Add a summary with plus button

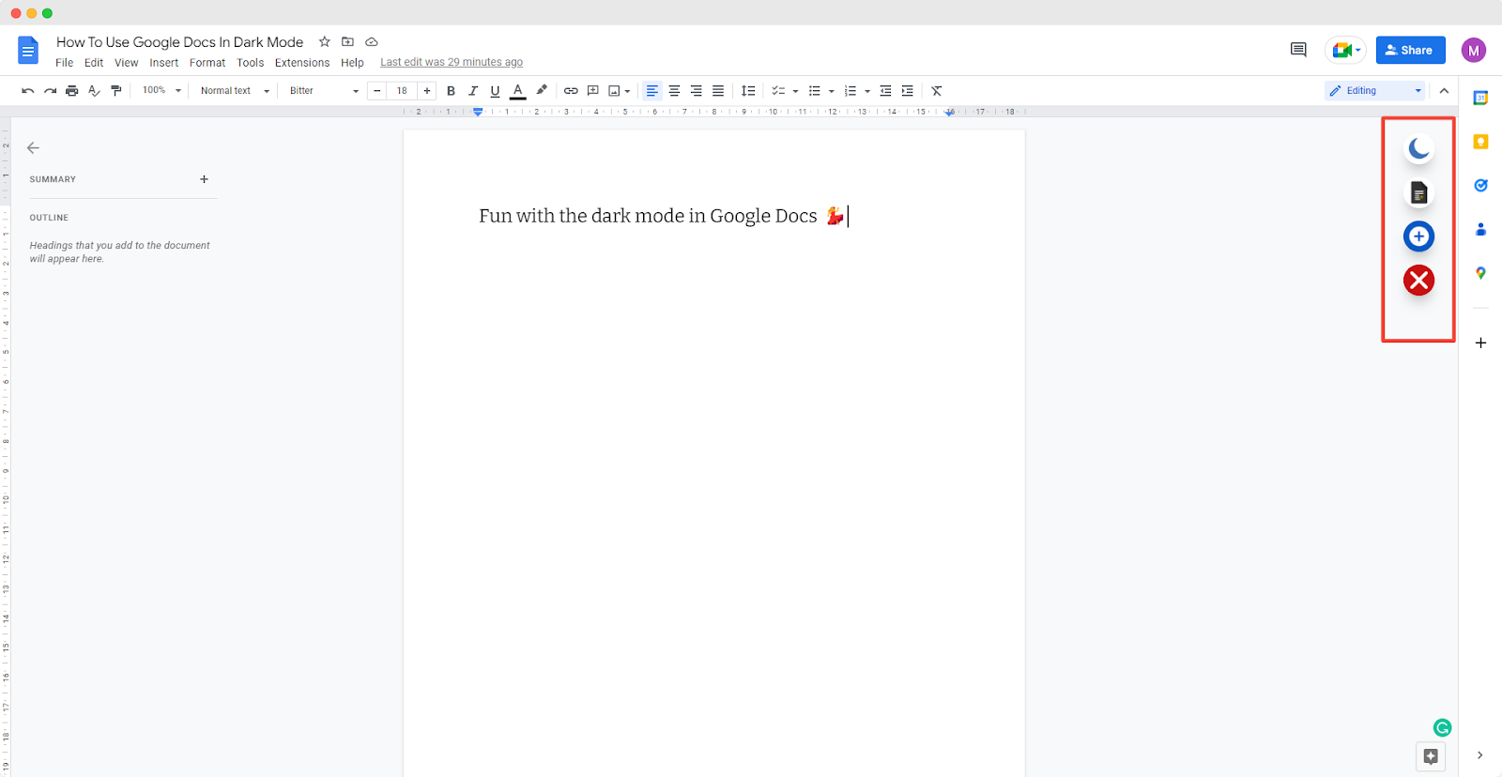click(x=204, y=179)
